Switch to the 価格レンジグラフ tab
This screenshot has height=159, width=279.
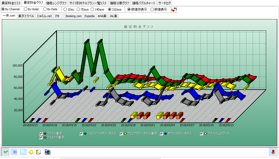pyautogui.click(x=56, y=3)
